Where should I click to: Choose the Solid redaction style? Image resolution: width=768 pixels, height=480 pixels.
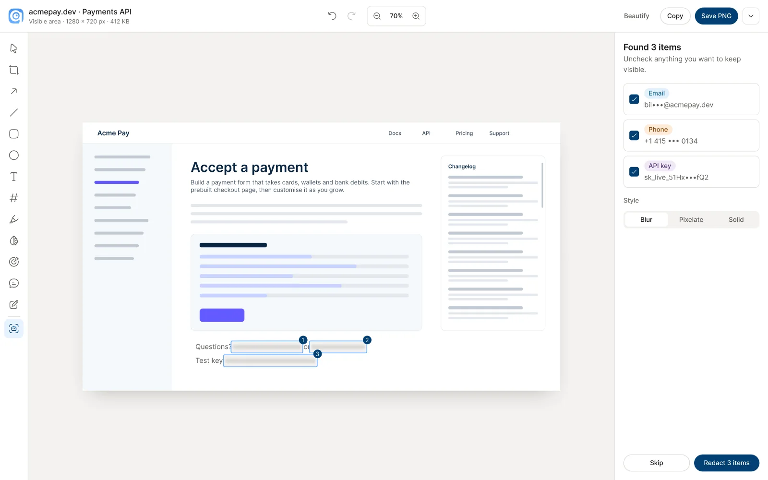click(736, 219)
